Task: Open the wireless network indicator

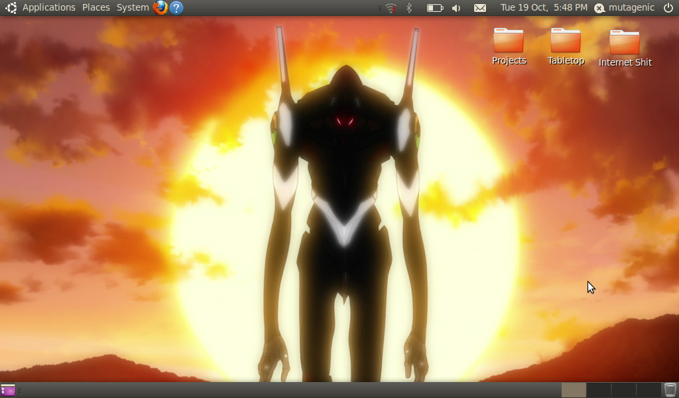Action: 391,8
